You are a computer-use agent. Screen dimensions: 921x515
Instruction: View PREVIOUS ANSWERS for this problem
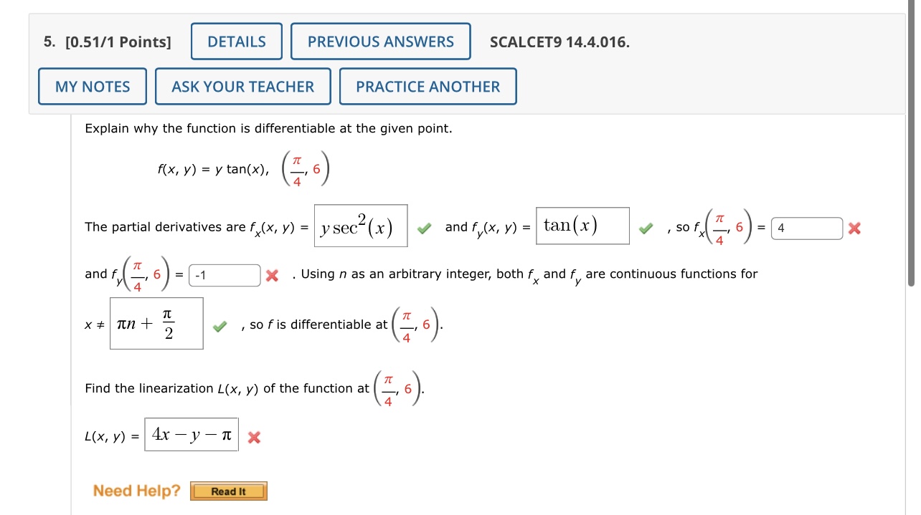pyautogui.click(x=380, y=41)
